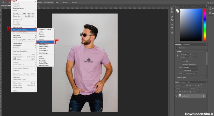Set canvas to landscape orientation
Image resolution: width=214 pixels, height=116 pixels.
point(187,61)
